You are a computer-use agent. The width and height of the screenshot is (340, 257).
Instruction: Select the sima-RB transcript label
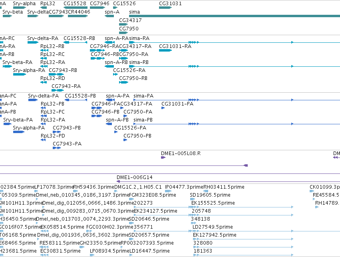coord(139,62)
